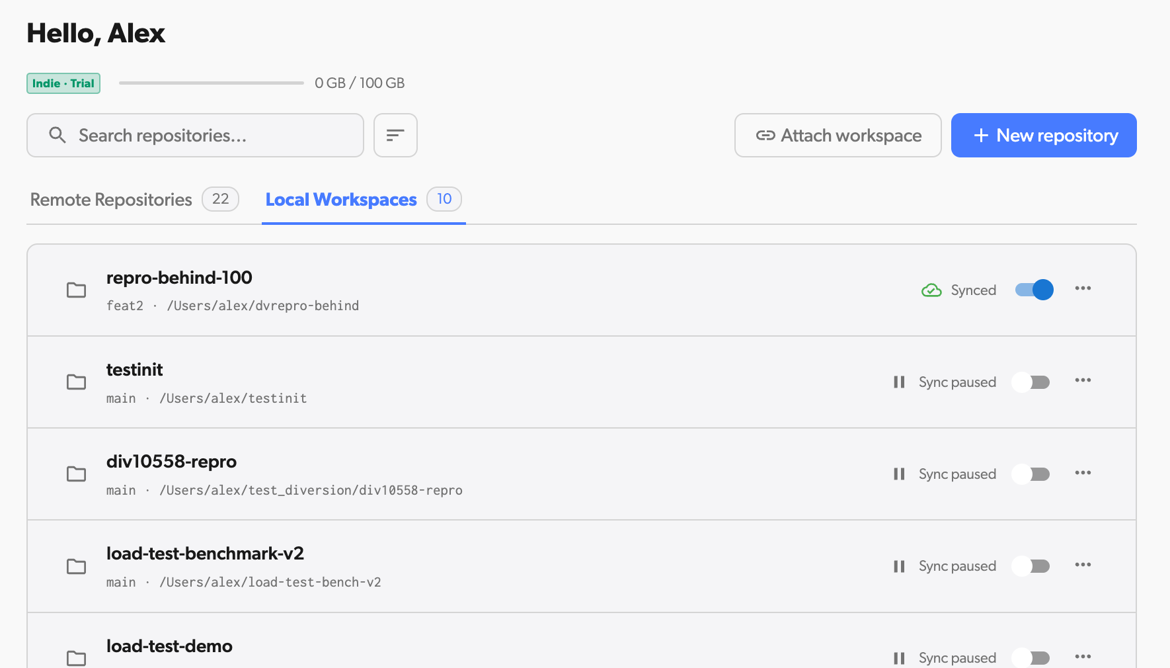
Task: Click the sort/filter icon beside search
Action: click(395, 135)
